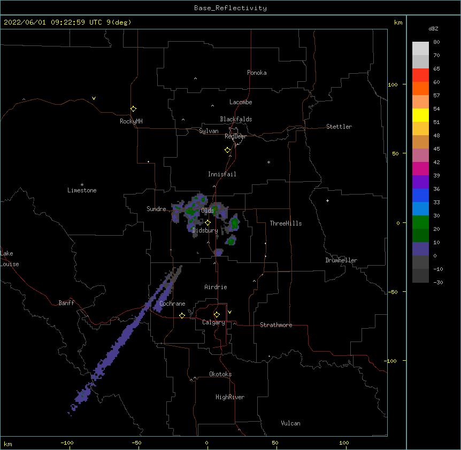Image resolution: width=461 pixels, height=450 pixels.
Task: Click the yellow diamond marker below RedDeer
Action: [227, 150]
